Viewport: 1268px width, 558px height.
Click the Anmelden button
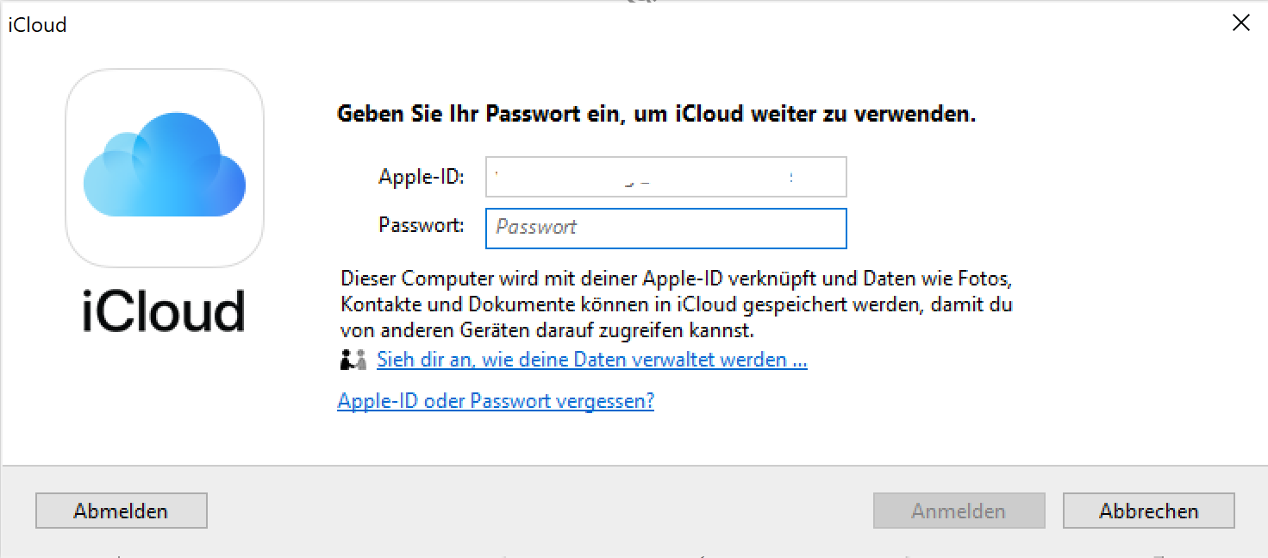(x=959, y=511)
